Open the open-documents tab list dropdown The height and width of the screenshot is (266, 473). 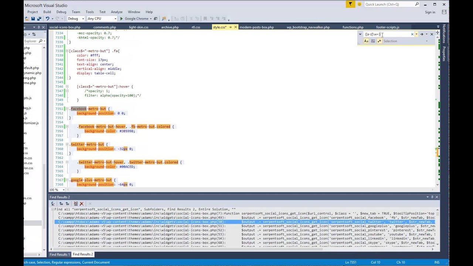(x=438, y=27)
